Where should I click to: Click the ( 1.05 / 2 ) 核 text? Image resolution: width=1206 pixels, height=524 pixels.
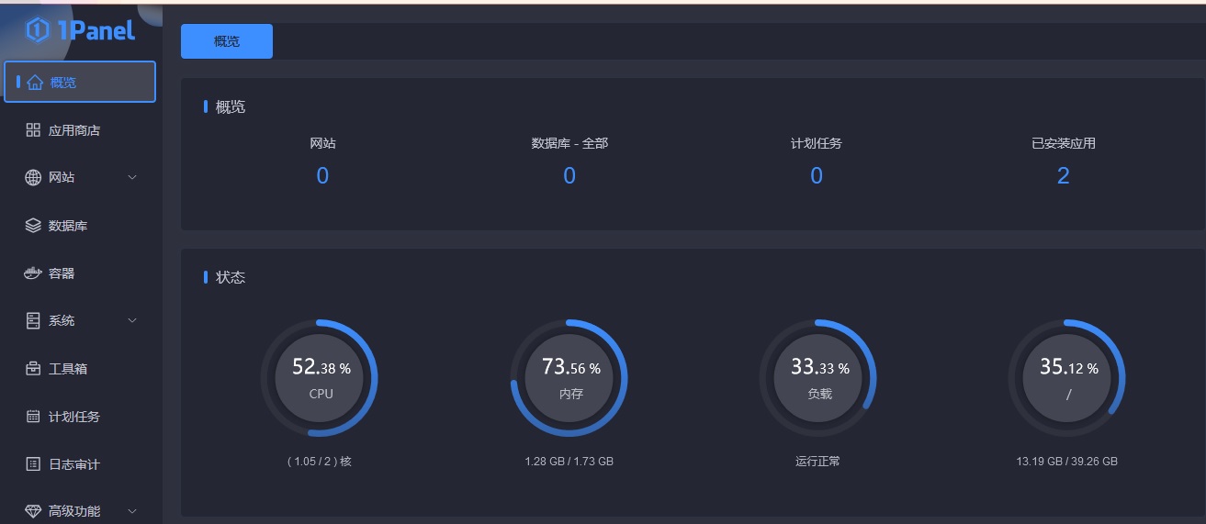point(320,462)
